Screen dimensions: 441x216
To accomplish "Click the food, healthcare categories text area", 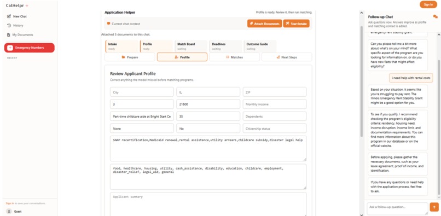I will (x=208, y=177).
